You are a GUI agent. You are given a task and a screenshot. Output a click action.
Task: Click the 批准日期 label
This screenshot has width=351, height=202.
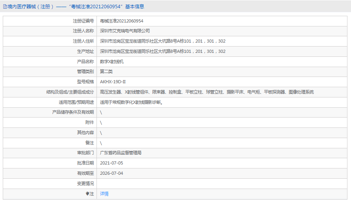click(x=85, y=163)
